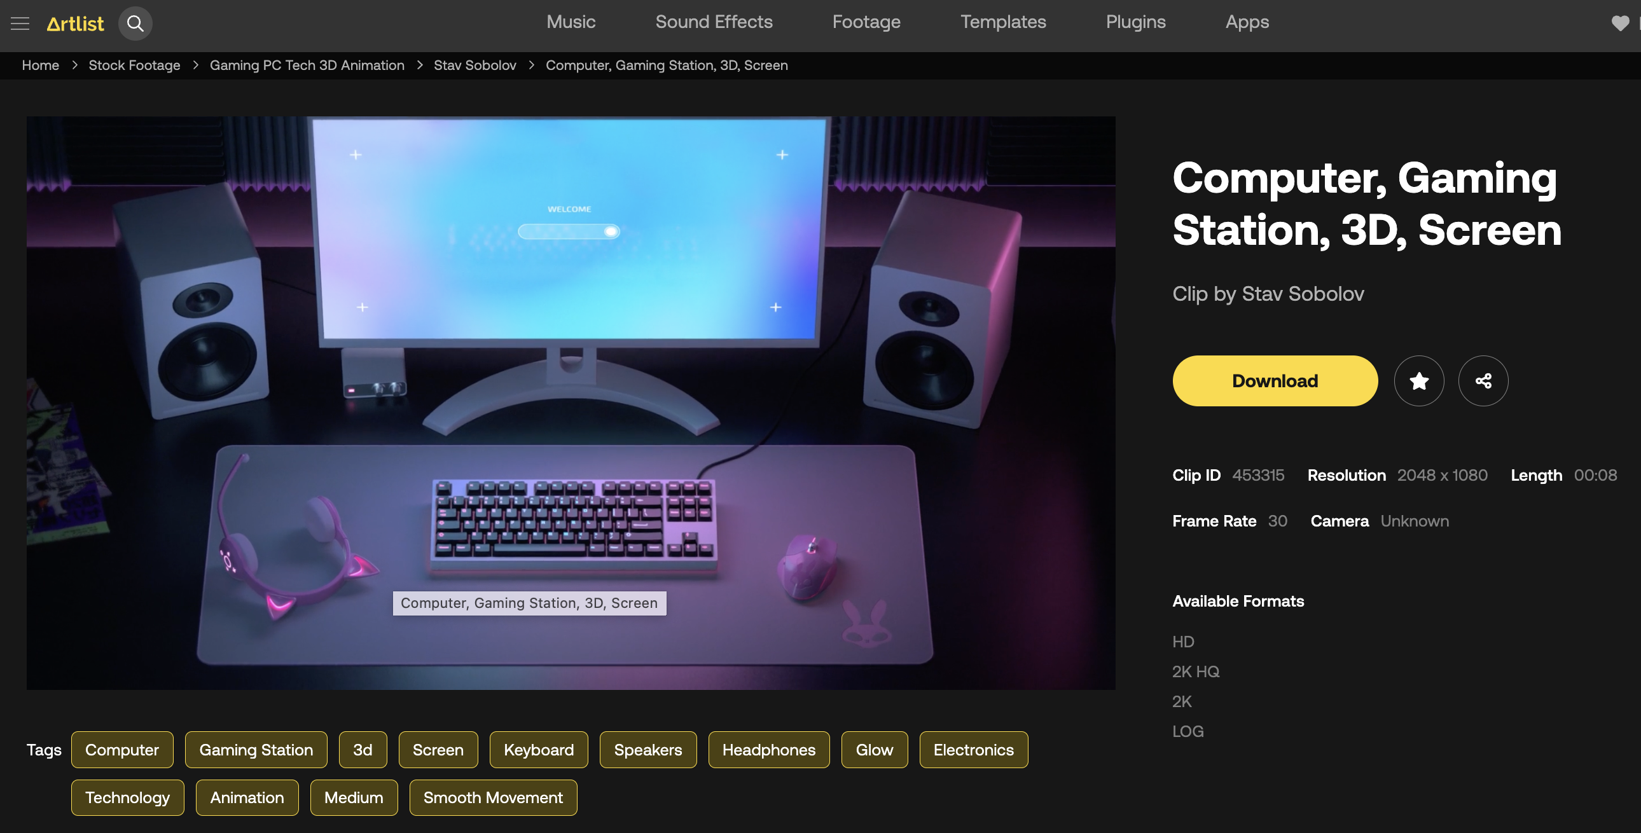The height and width of the screenshot is (833, 1641).
Task: Select the Gaming Station tag
Action: 256,750
